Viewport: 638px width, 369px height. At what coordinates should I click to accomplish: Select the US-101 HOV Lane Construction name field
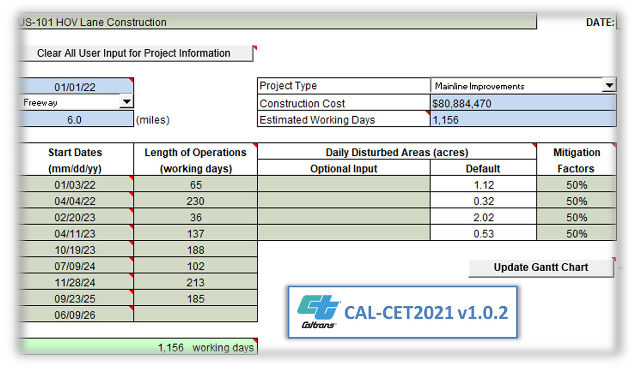tap(276, 22)
